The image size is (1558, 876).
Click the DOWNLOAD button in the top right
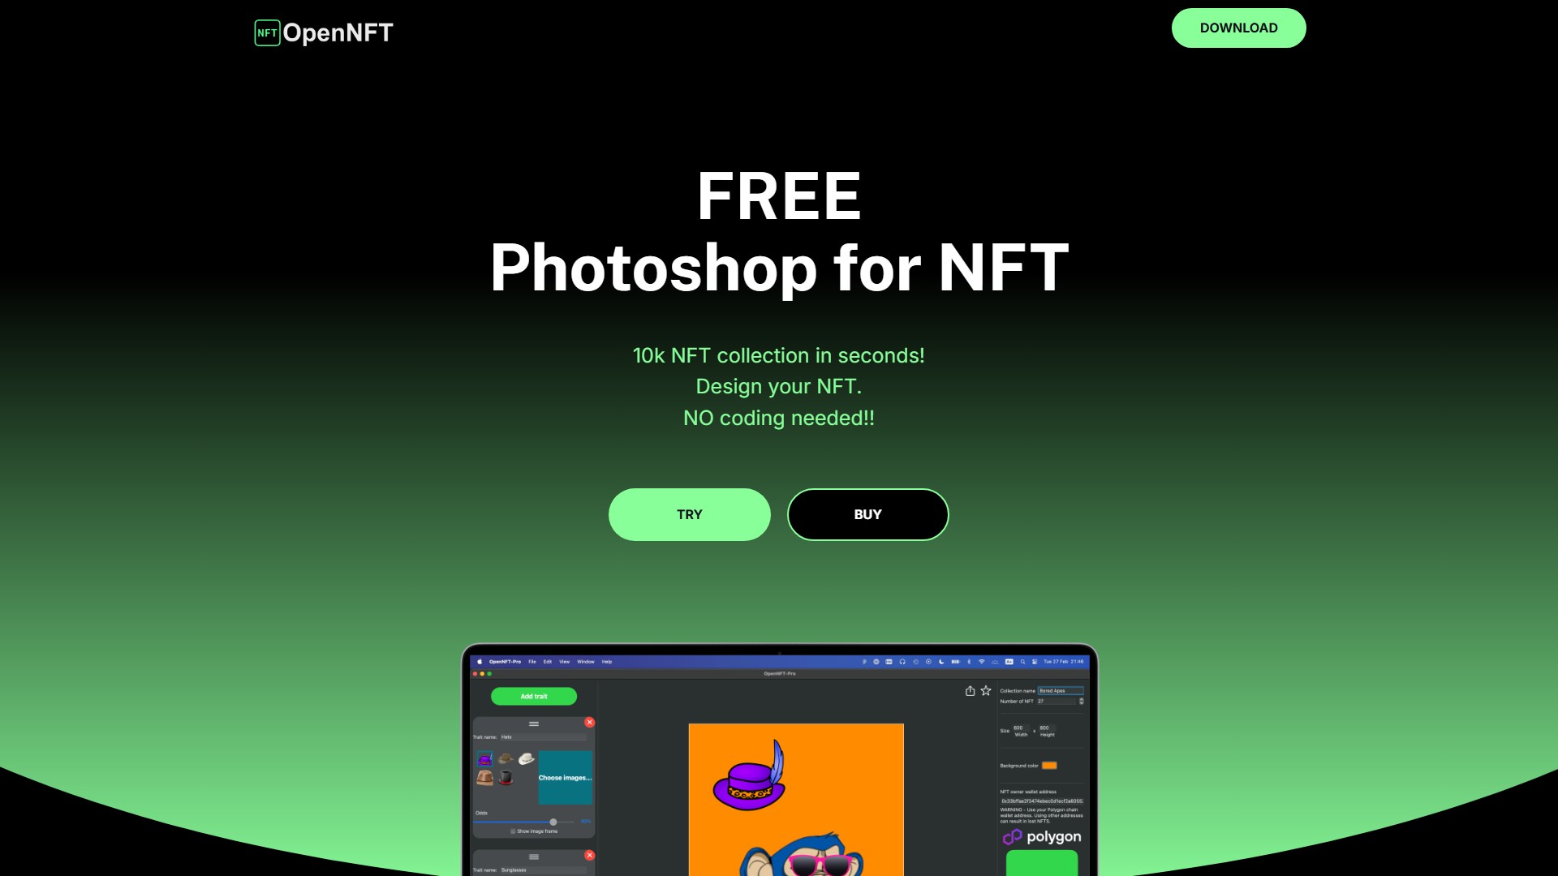[1238, 28]
